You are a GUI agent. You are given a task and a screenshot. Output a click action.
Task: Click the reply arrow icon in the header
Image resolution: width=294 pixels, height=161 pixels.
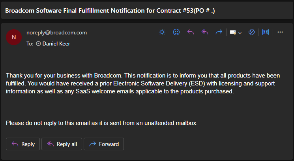pos(191,32)
